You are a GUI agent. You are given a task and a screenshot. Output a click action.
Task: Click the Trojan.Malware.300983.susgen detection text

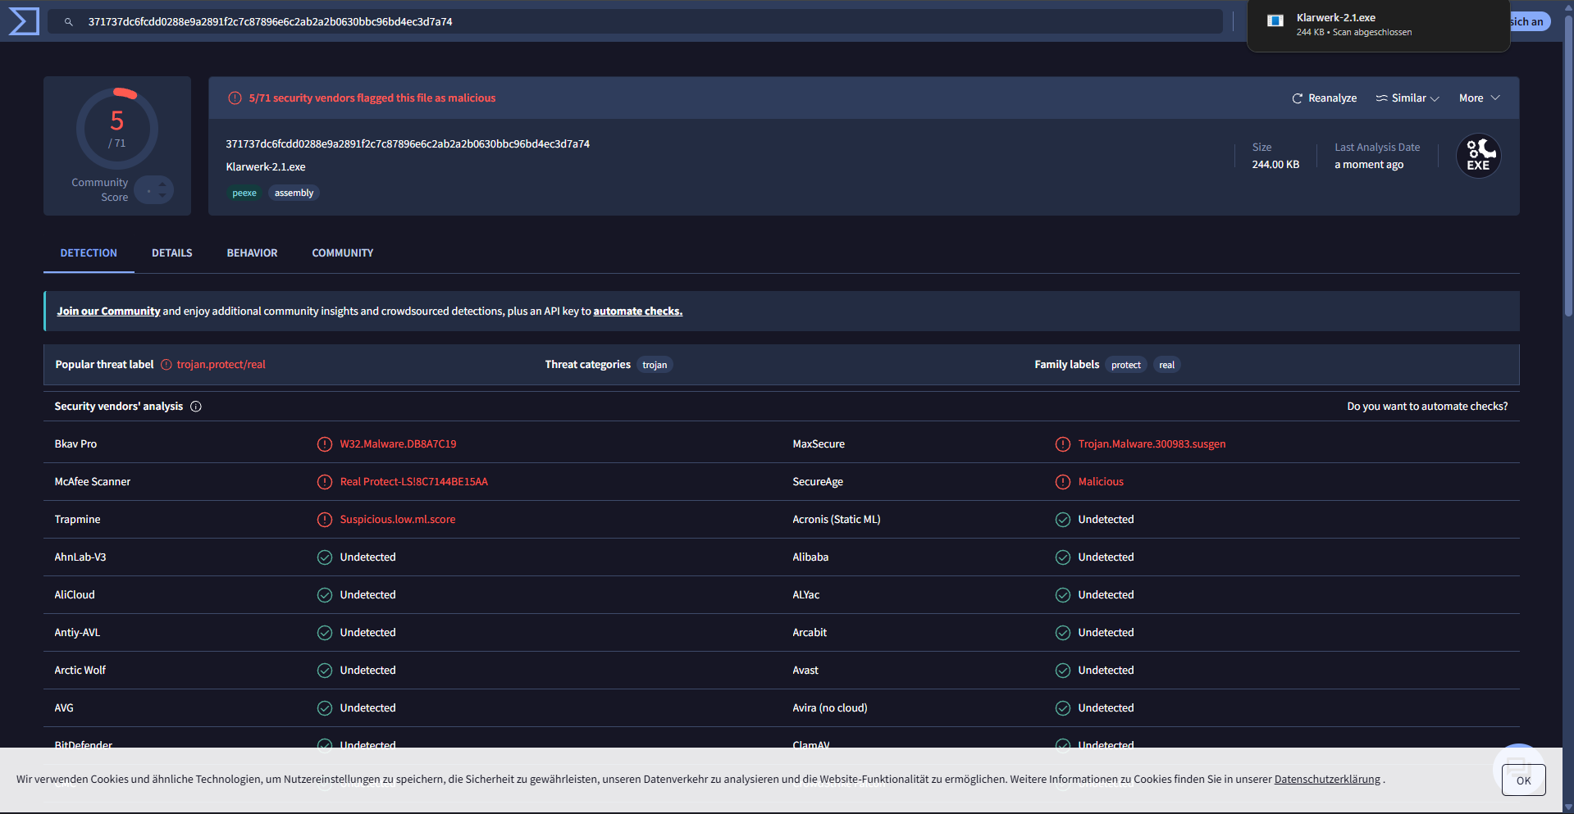pyautogui.click(x=1152, y=444)
